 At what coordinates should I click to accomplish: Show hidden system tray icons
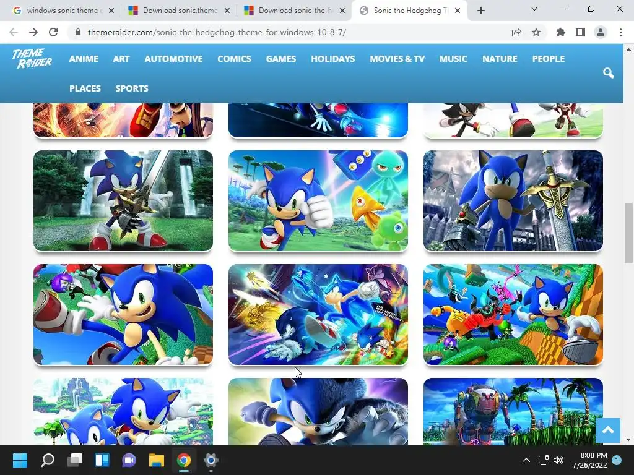point(526,460)
